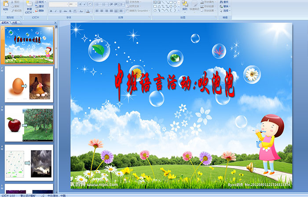Insert a horizontal Text Box shape
Viewport: 308px width, 197px height.
155,2
